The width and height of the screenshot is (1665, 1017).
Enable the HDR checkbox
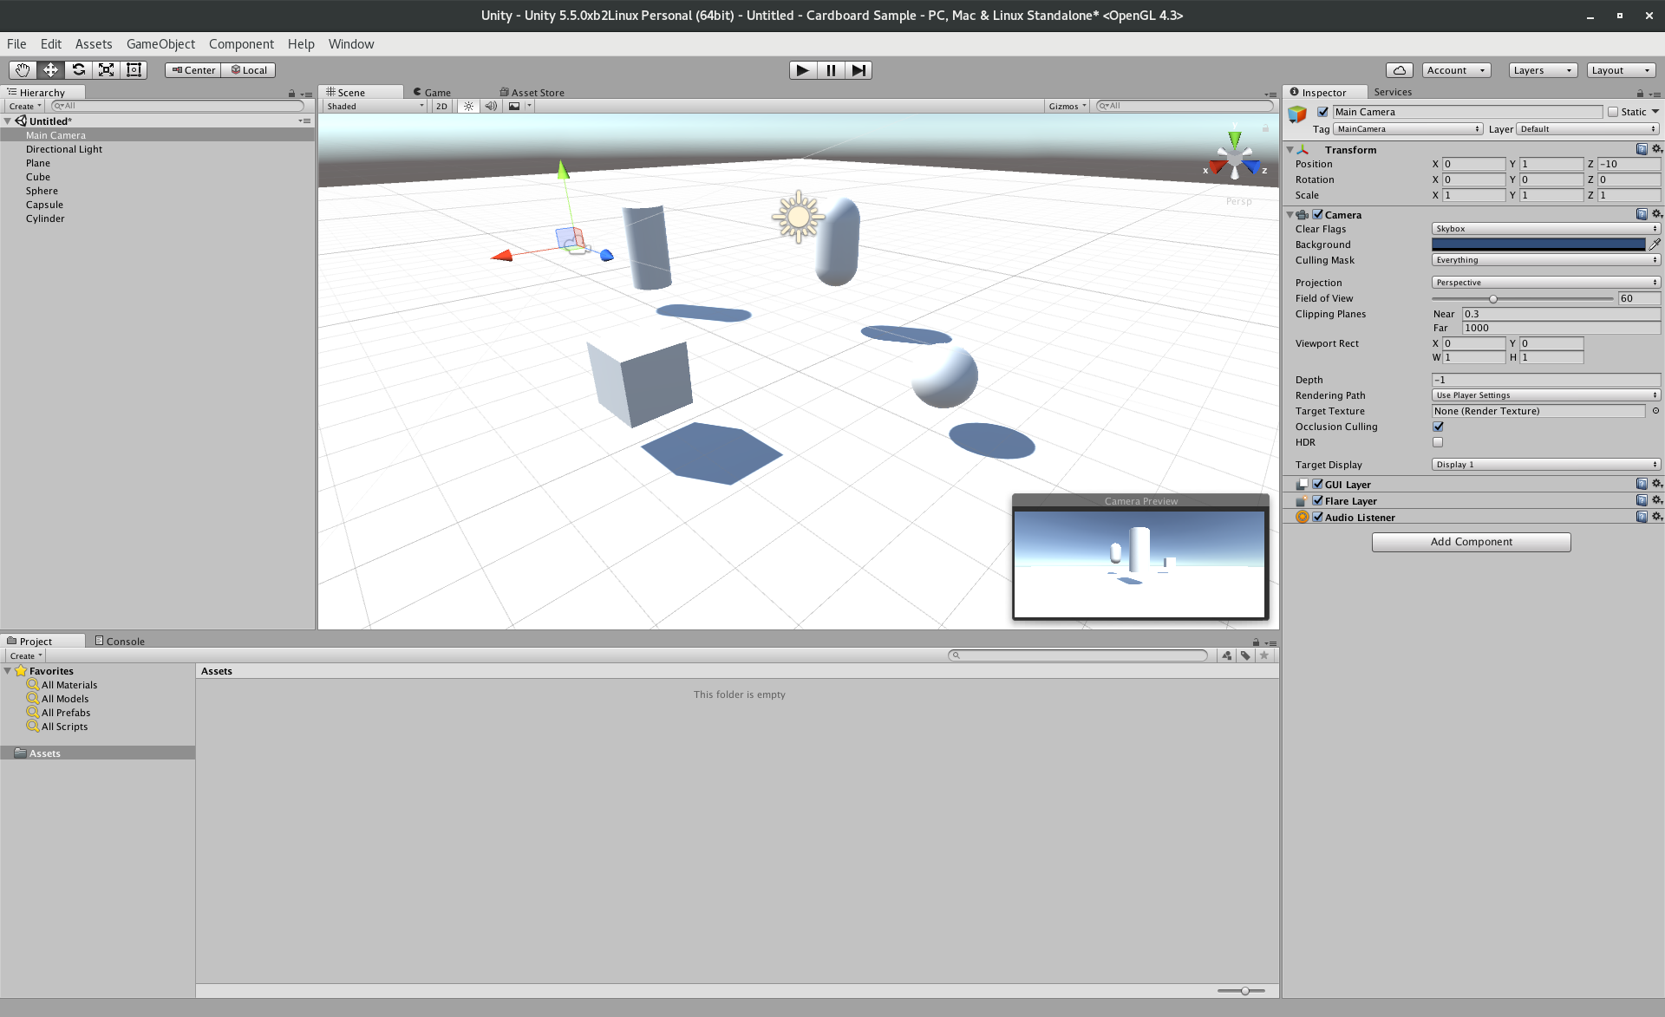[x=1438, y=442]
